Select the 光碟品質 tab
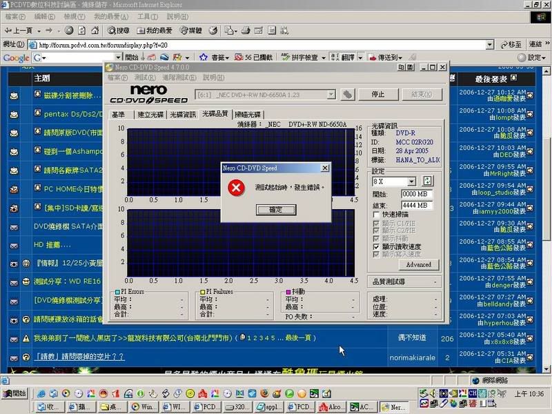 tap(215, 114)
